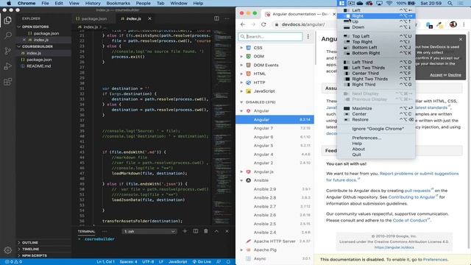
Task: Open the Bookmarks menu in menu bar
Action: (118, 3)
